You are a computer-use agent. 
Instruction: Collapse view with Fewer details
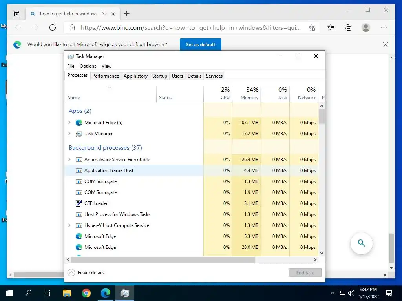(86, 273)
